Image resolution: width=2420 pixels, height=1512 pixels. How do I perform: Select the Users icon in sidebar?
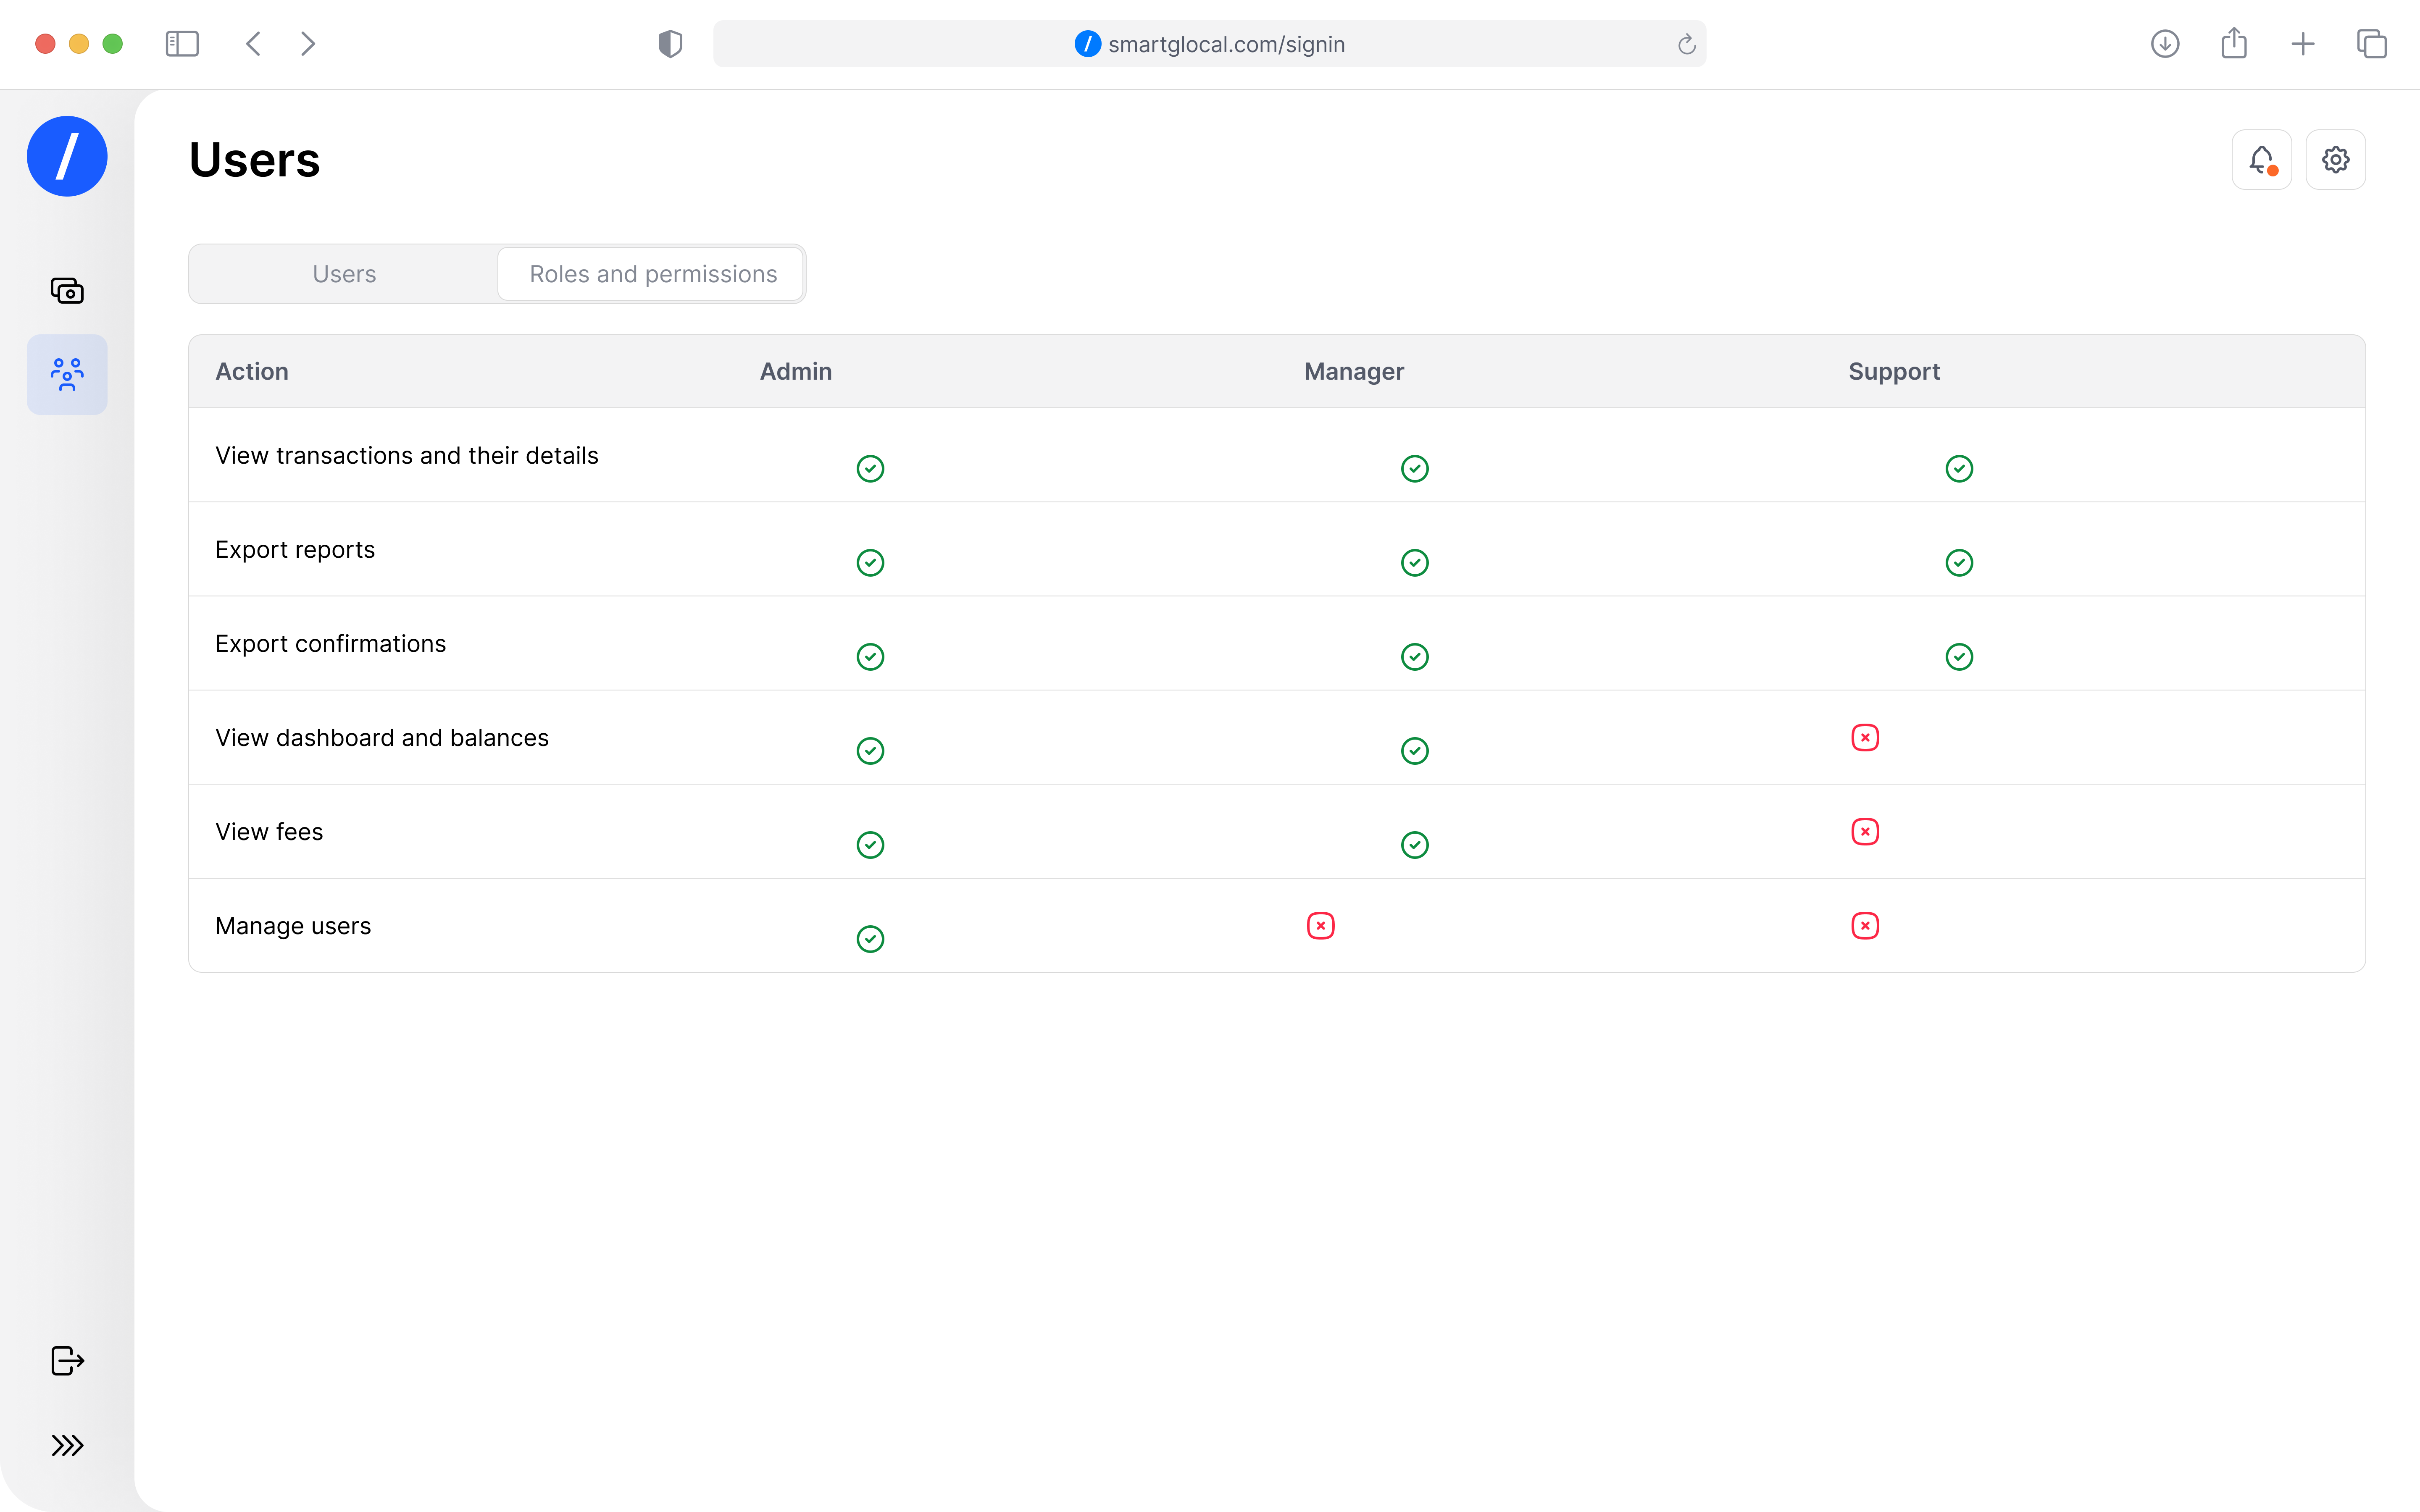click(x=67, y=375)
